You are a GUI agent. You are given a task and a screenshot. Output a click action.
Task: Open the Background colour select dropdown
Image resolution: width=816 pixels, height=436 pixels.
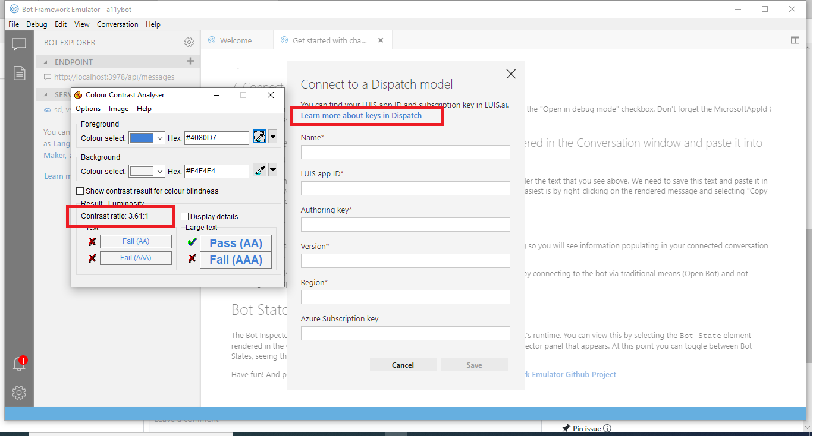[x=158, y=170]
